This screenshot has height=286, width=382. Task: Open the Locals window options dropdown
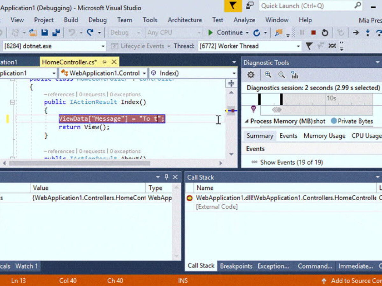coord(158,177)
